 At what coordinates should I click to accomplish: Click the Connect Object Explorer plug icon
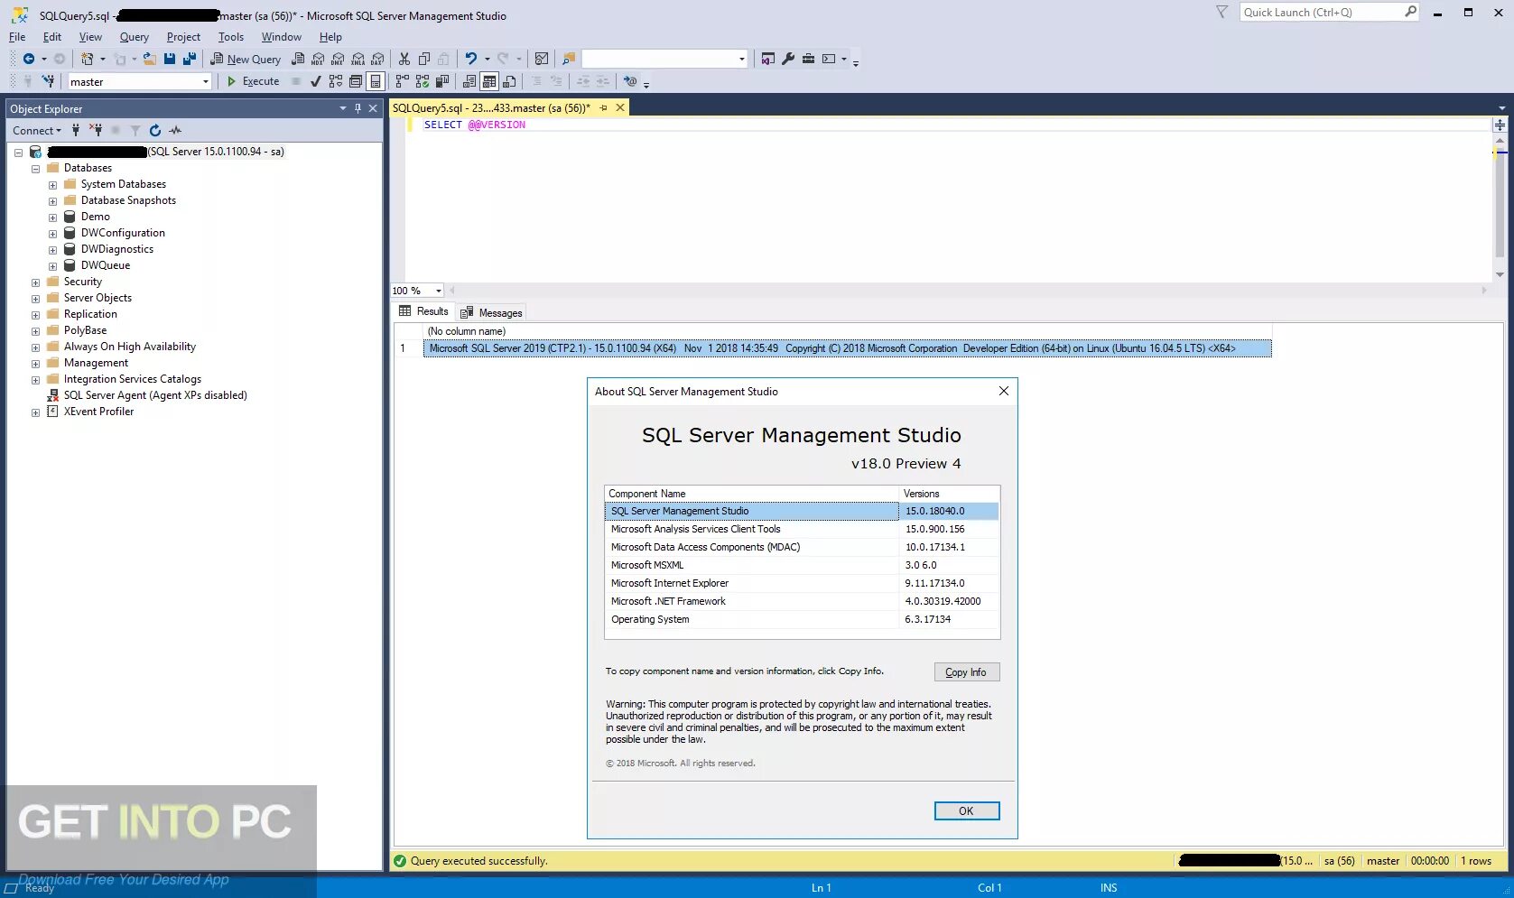[x=76, y=130]
